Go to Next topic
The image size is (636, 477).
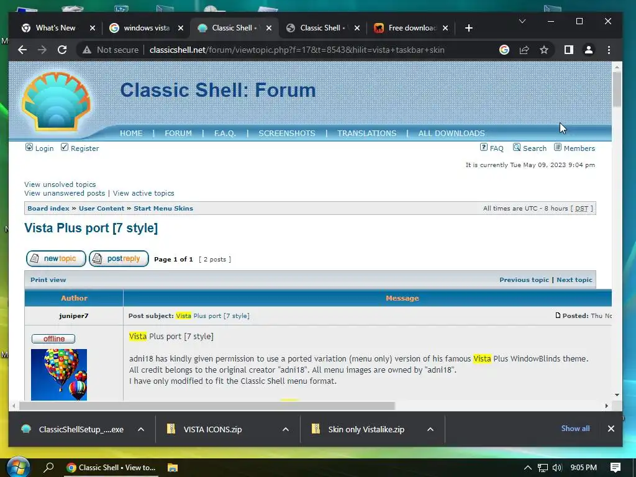(575, 280)
